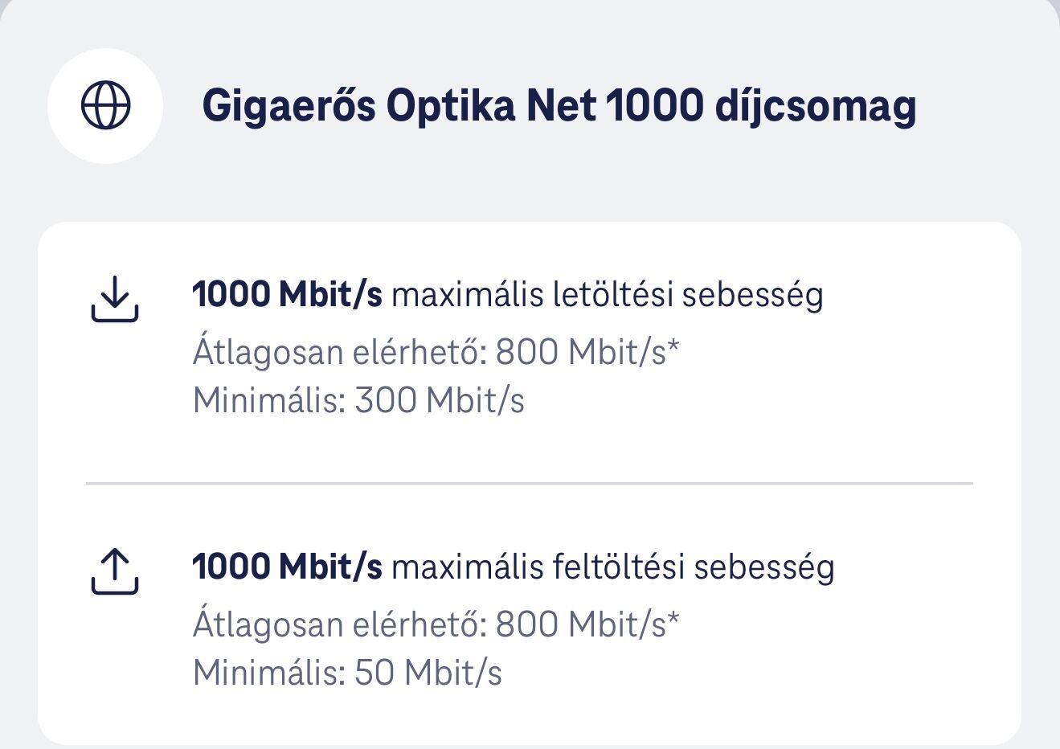Image resolution: width=1060 pixels, height=749 pixels.
Task: Click the maximális letöltési sebesség text
Action: (608, 295)
